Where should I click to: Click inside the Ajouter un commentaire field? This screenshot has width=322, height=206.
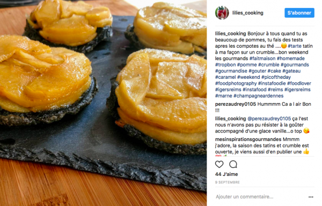[261, 197]
